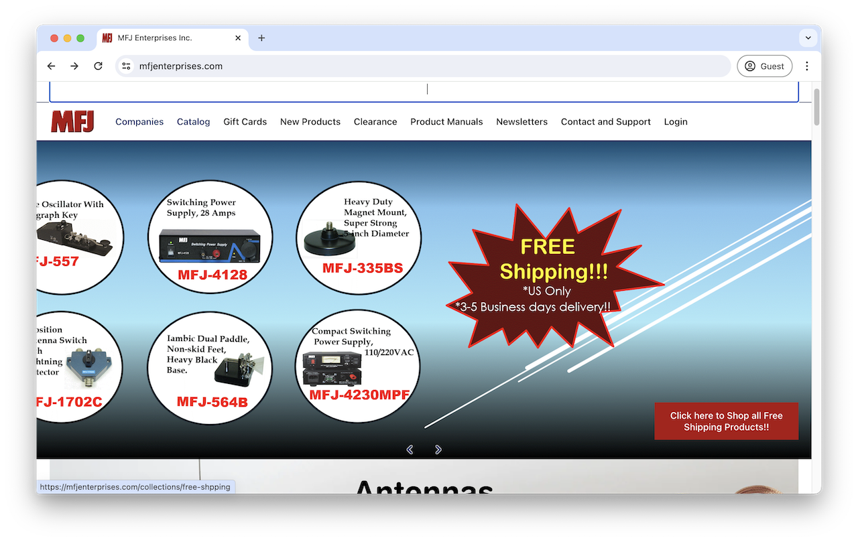858x542 pixels.
Task: Open the Chrome three-dot menu
Action: [x=807, y=66]
